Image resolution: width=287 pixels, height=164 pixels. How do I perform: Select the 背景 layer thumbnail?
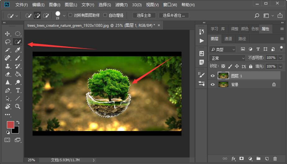[223, 84]
